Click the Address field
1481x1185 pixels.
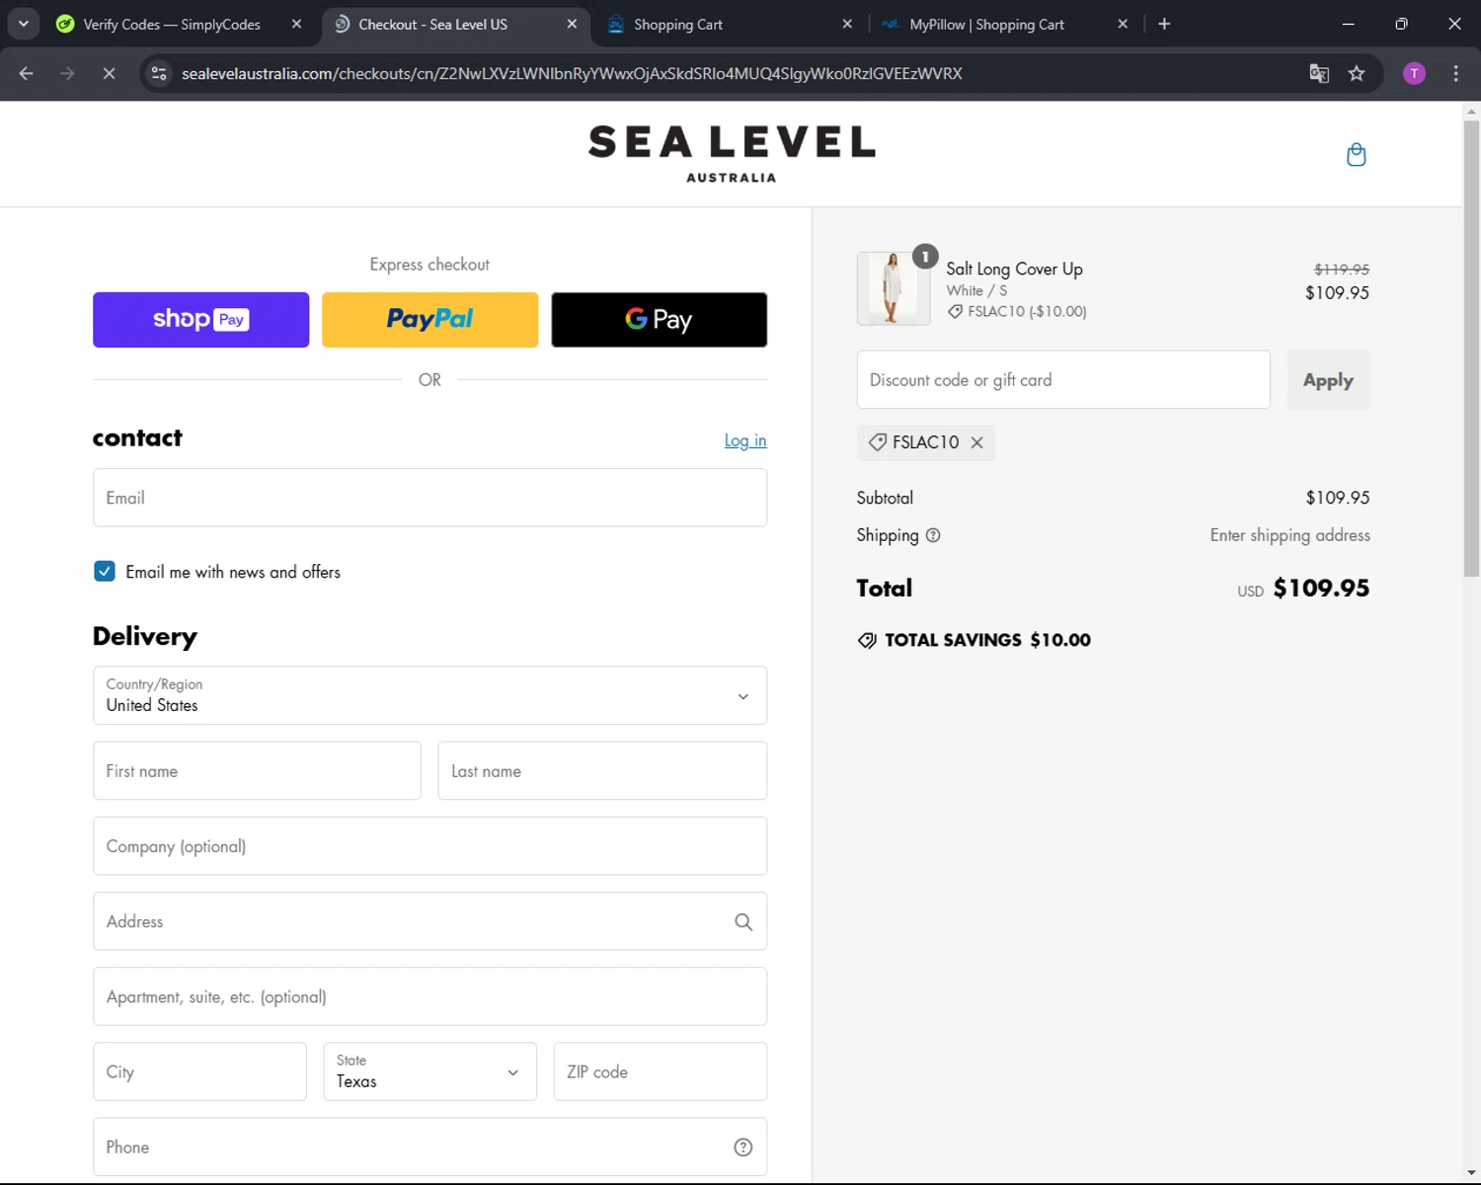[x=429, y=921]
